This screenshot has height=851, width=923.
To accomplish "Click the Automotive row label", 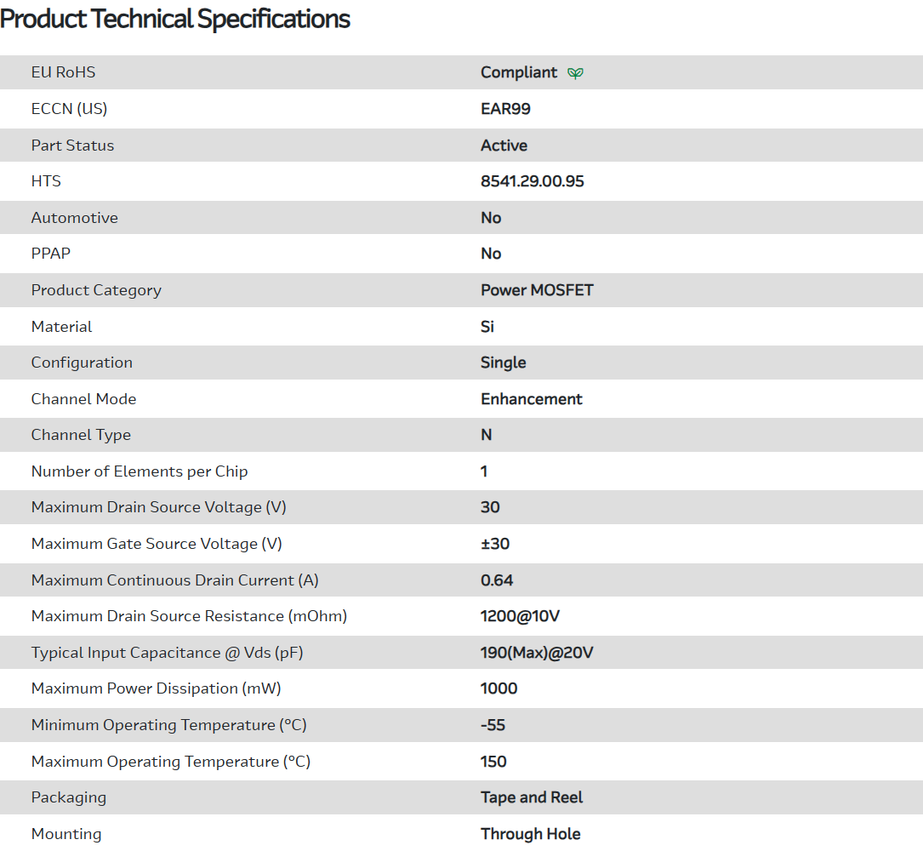I will pyautogui.click(x=75, y=218).
